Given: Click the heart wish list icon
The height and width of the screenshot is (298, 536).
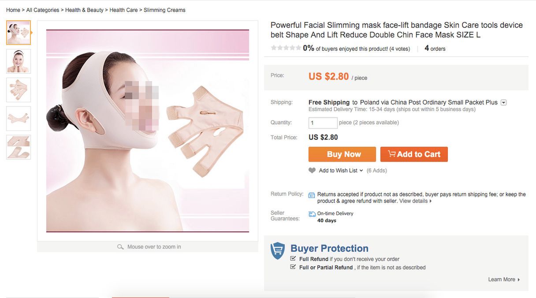Looking at the screenshot, I should [x=312, y=171].
